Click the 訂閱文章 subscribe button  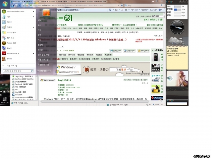click(x=115, y=51)
